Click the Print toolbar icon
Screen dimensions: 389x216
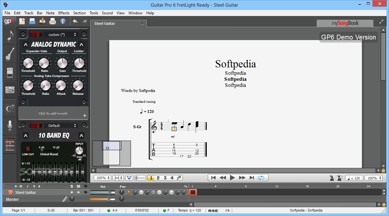(x=53, y=21)
